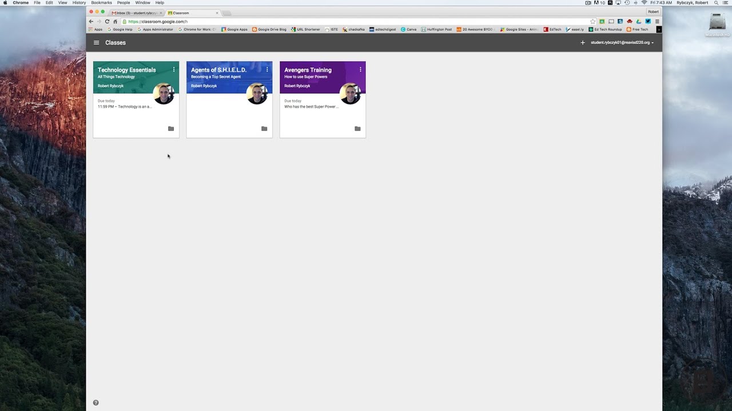
Task: Reload the Classroom page
Action: pos(107,21)
